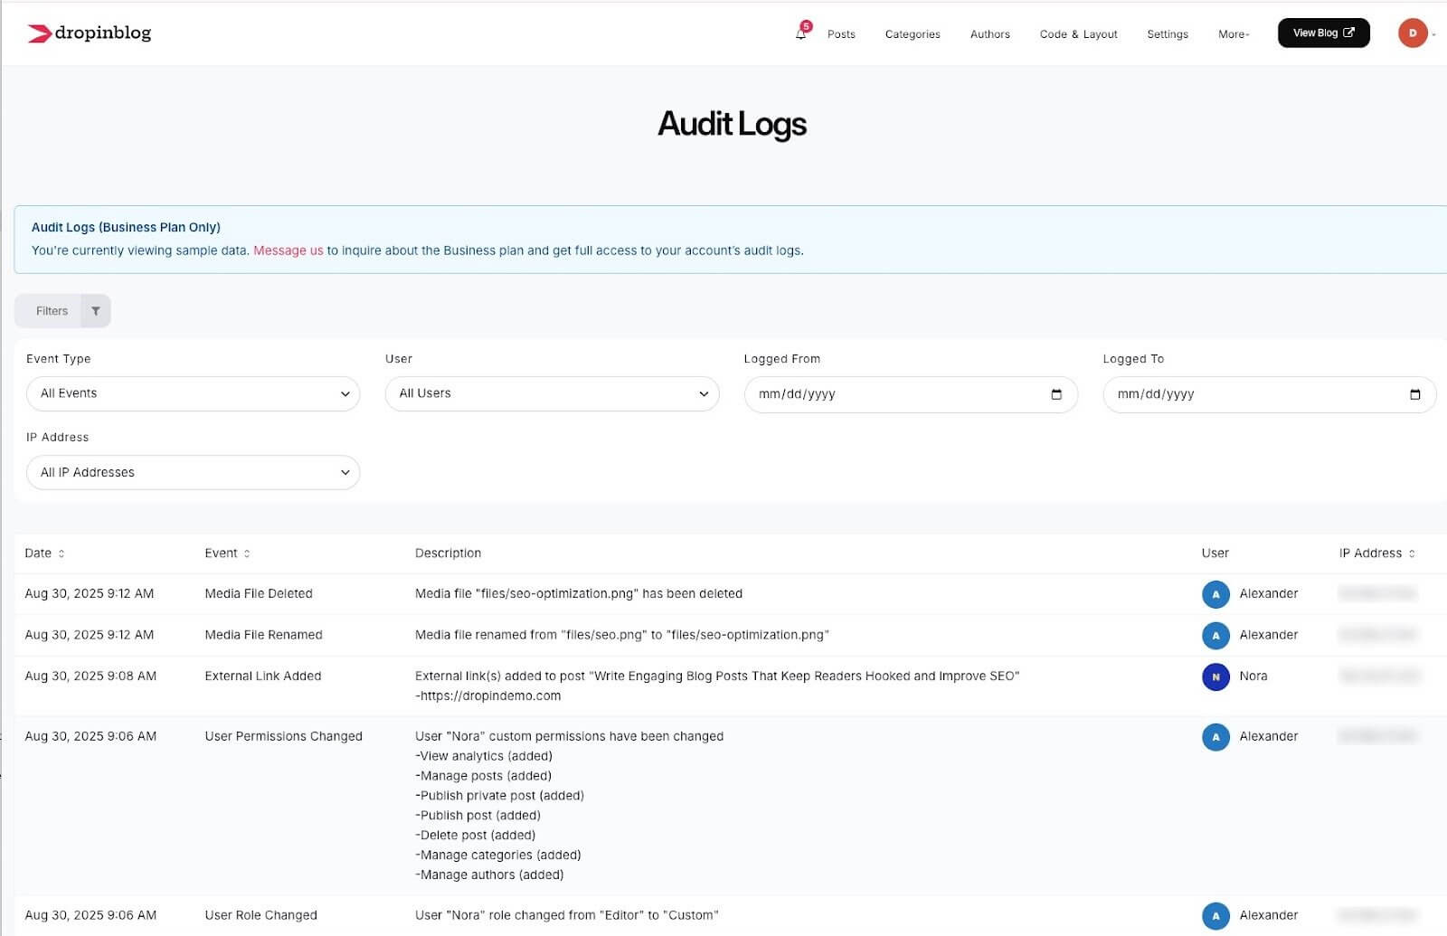Toggle sorting on the Event column

tap(246, 553)
